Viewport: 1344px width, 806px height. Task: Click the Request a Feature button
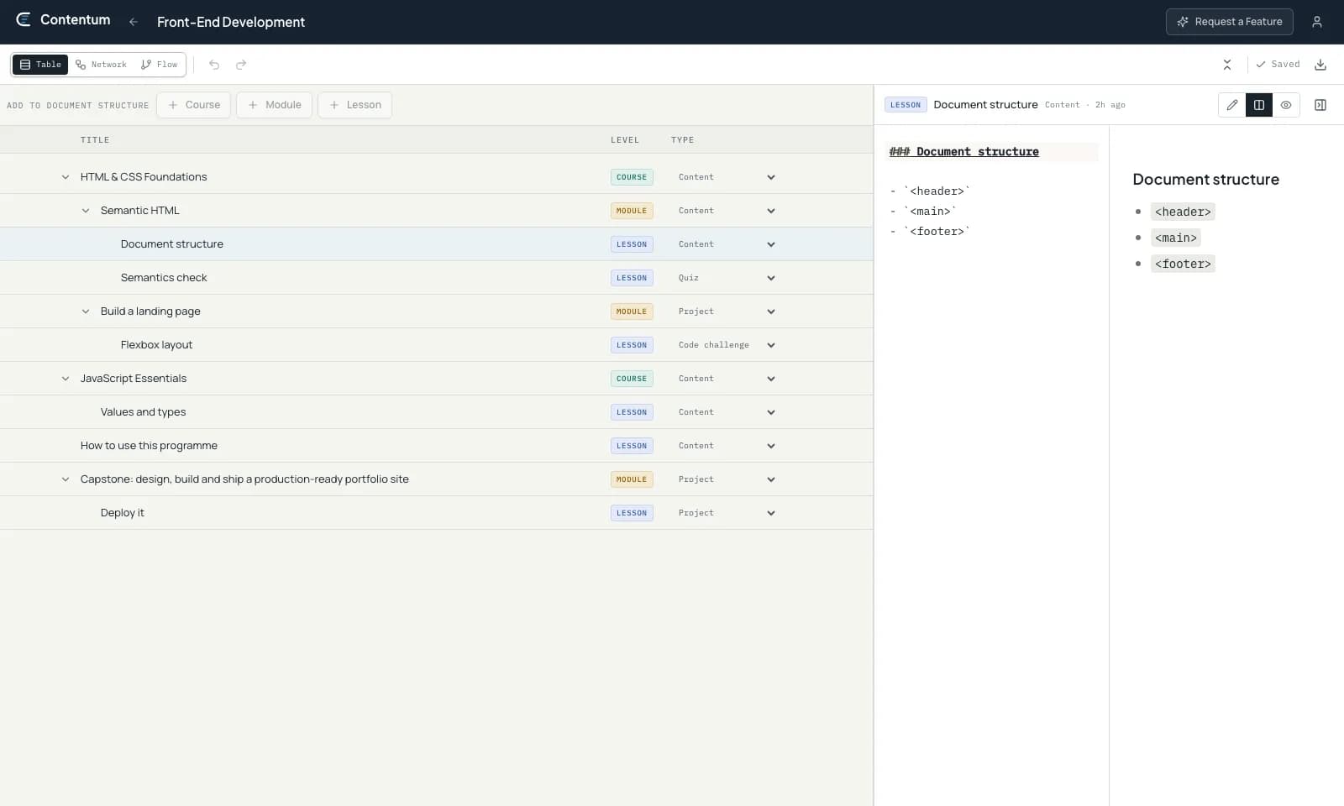pyautogui.click(x=1229, y=22)
